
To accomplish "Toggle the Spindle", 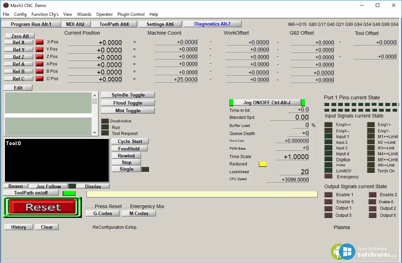I will point(128,95).
